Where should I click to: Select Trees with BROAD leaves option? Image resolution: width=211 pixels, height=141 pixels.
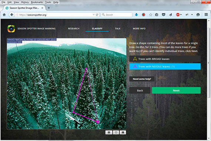coord(165,59)
